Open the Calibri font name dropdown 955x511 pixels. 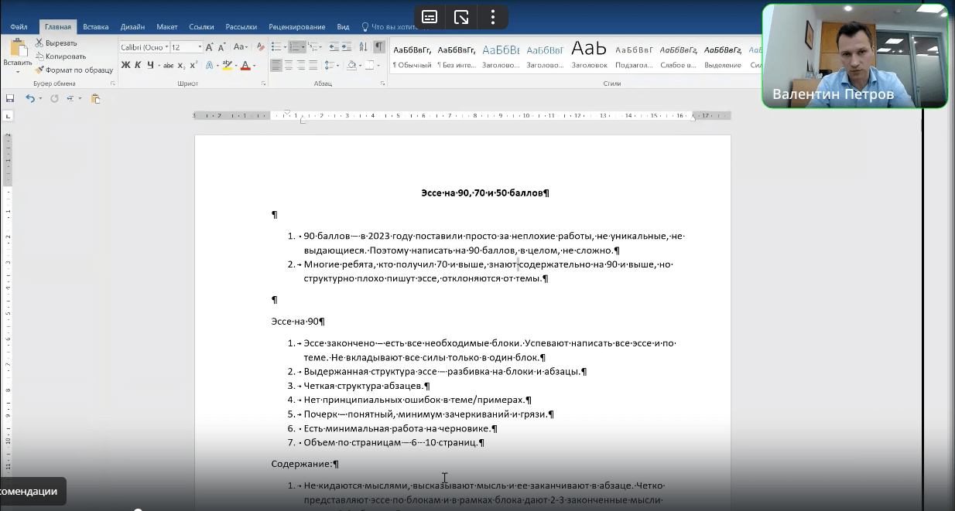(166, 47)
